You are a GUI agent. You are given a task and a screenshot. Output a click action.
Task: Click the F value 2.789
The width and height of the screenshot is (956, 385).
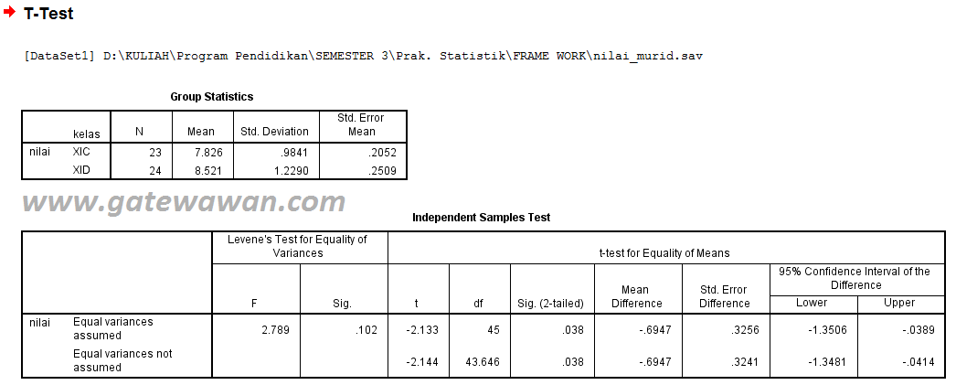(275, 330)
